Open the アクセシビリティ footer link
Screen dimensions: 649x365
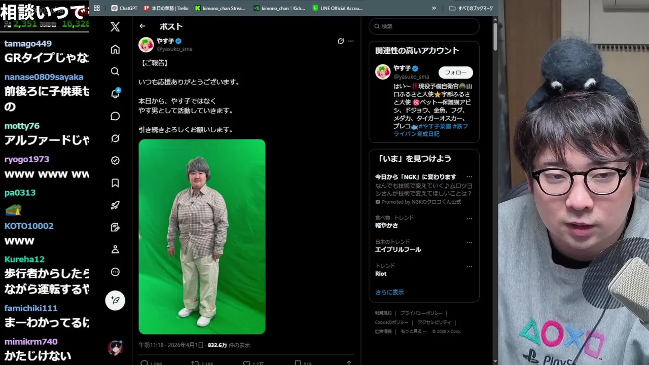(434, 322)
